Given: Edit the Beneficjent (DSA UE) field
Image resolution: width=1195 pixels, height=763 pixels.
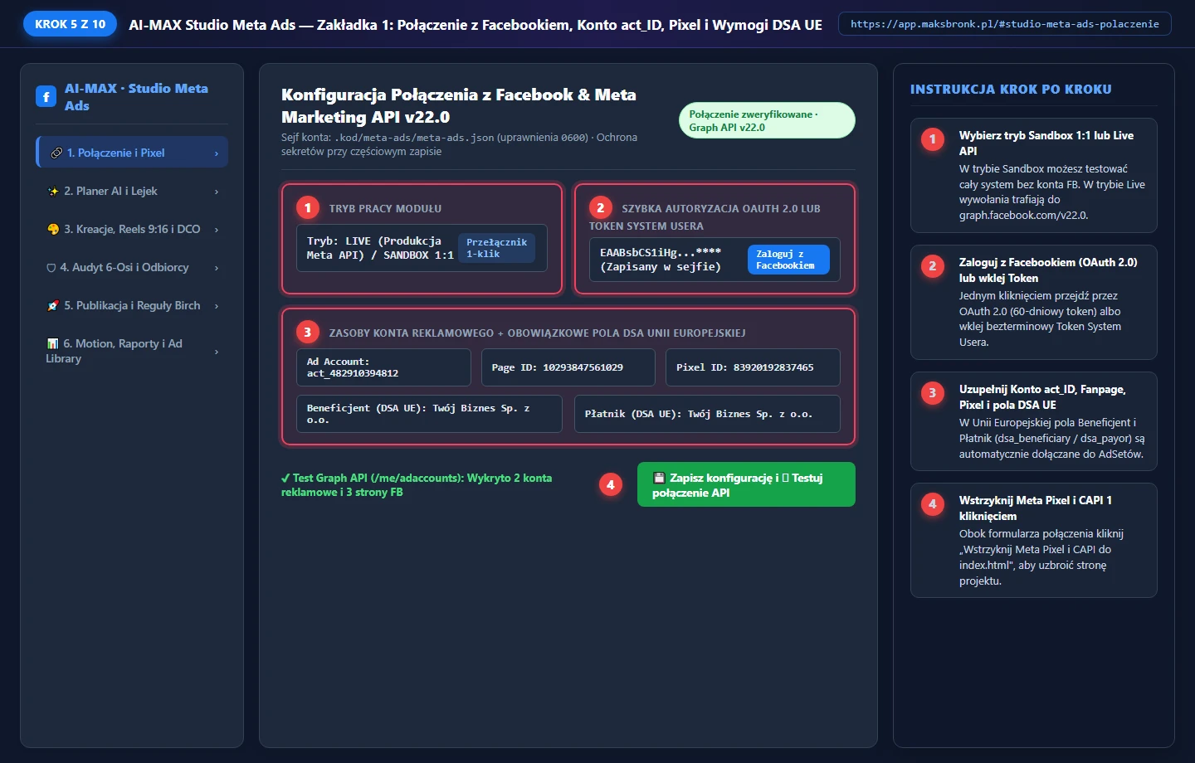Looking at the screenshot, I should pyautogui.click(x=429, y=414).
